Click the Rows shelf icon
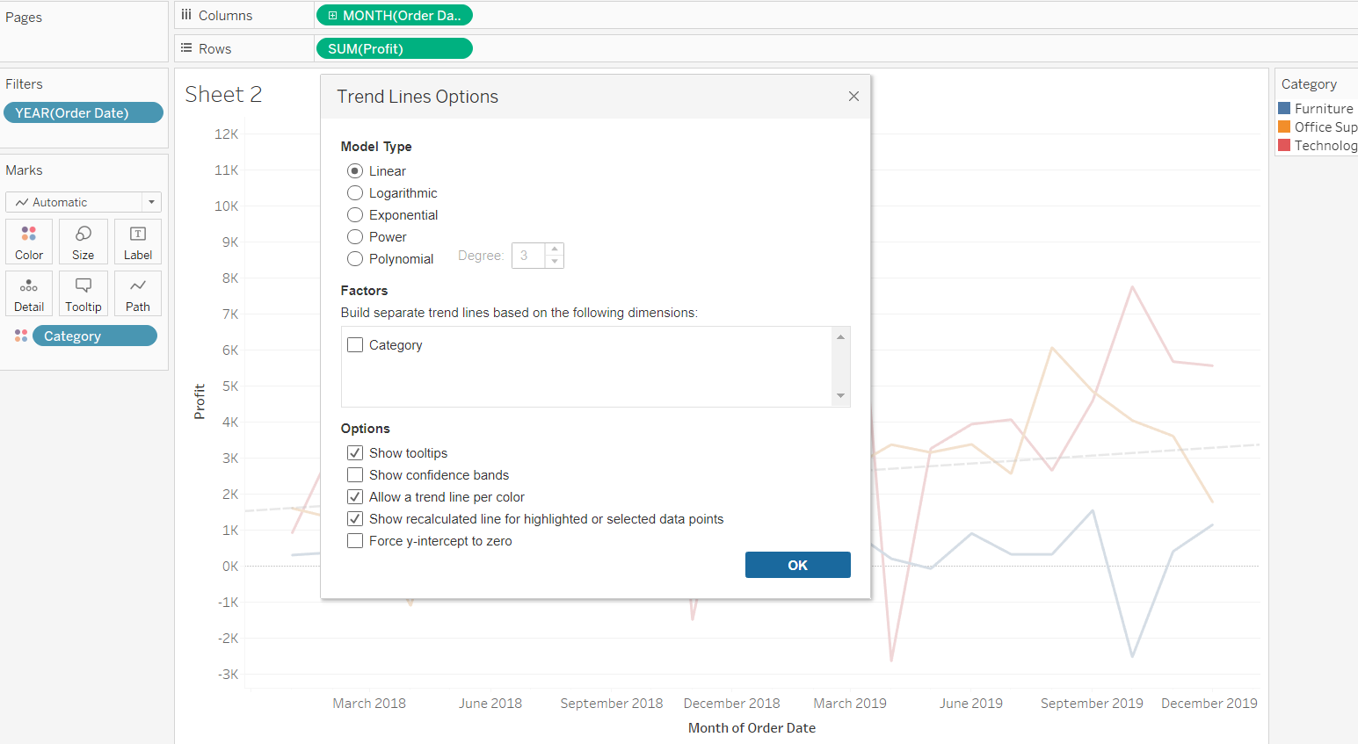 point(186,48)
